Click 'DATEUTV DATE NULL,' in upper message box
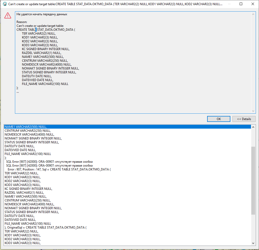This screenshot has width=259, height=250. point(37,76)
